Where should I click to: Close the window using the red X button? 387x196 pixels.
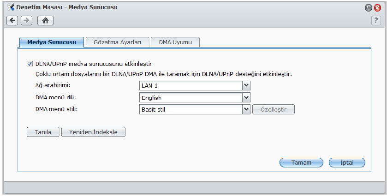[x=378, y=8]
